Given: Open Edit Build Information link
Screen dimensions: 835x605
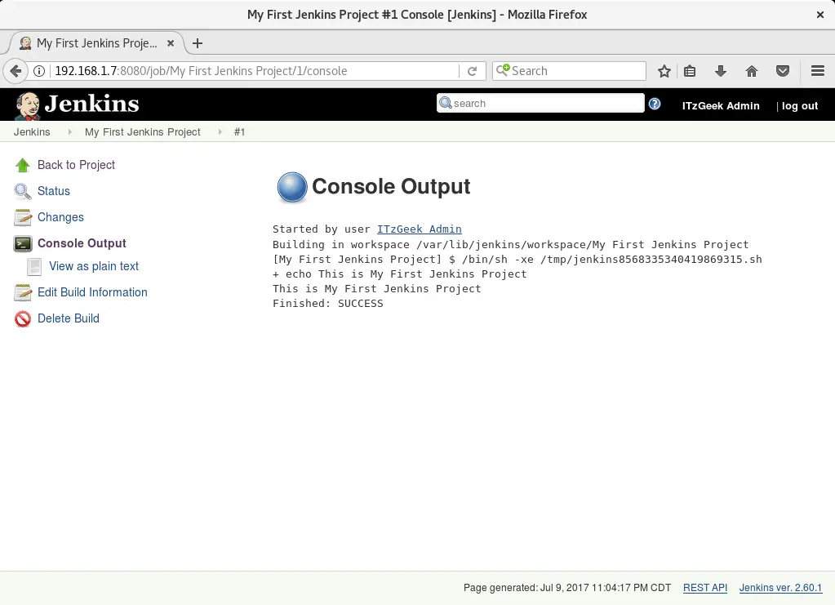Looking at the screenshot, I should point(92,292).
